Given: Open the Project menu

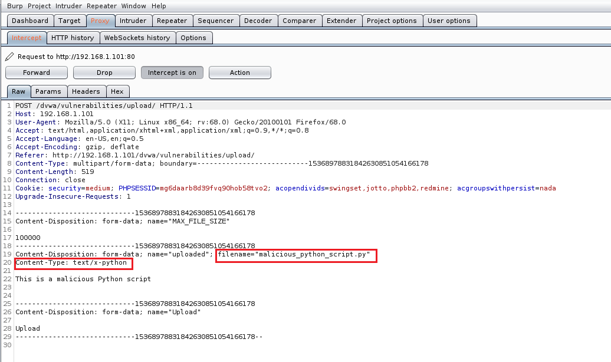Looking at the screenshot, I should 39,6.
